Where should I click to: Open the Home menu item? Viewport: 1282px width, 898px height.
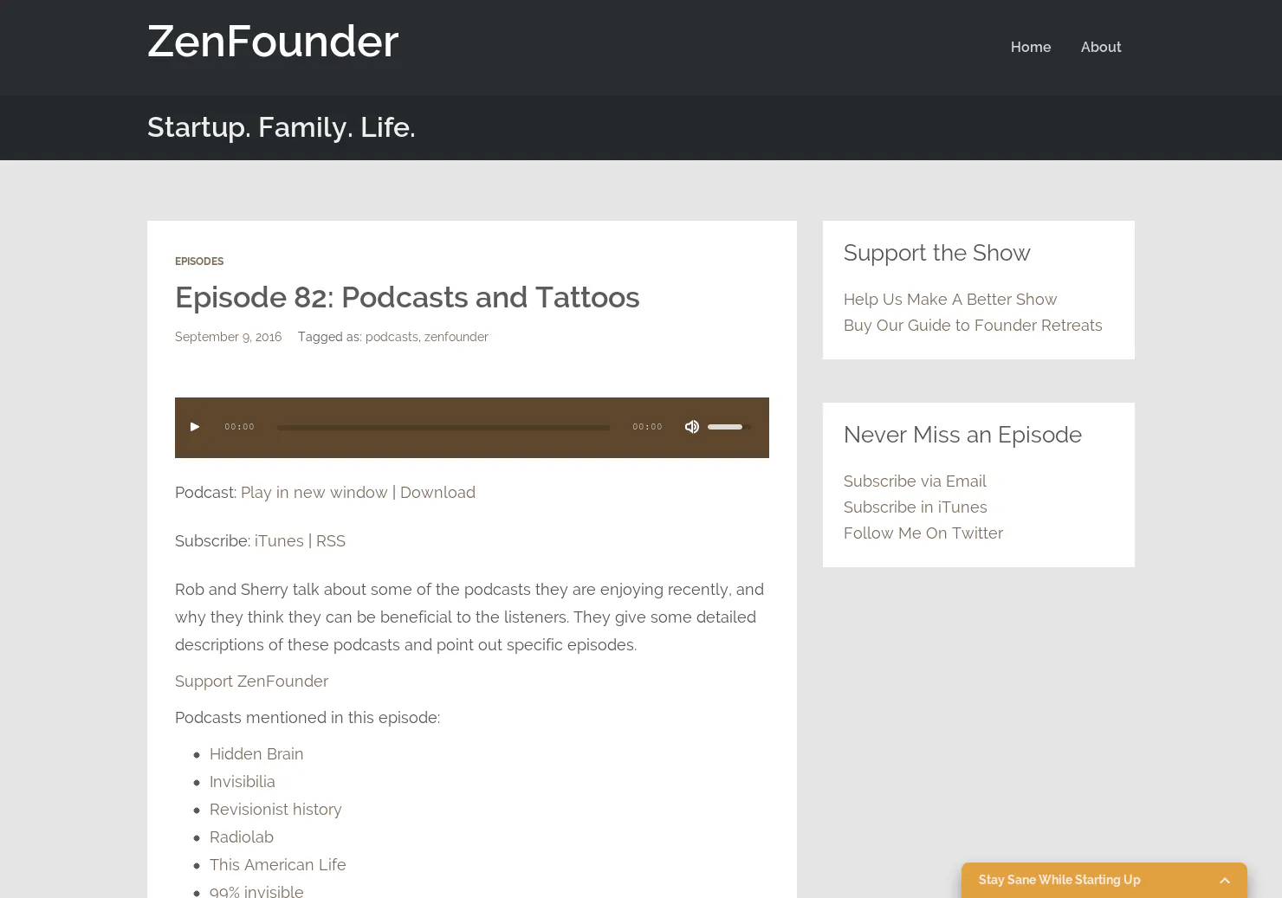[x=1031, y=47]
